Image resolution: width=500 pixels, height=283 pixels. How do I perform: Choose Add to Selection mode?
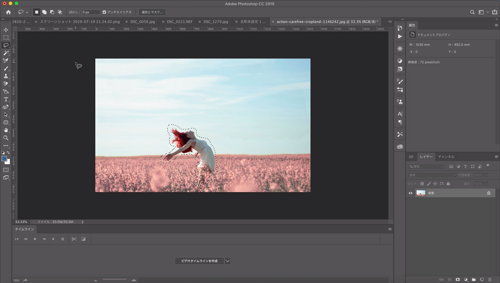(x=44, y=12)
